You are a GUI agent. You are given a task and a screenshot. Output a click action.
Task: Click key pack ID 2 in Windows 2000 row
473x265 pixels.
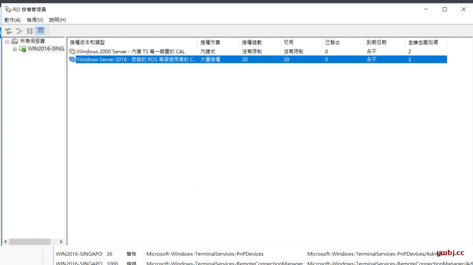[x=409, y=52]
